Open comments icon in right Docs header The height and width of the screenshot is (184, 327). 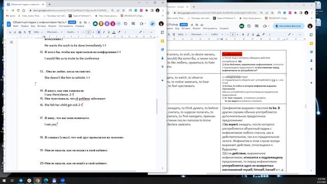(x=256, y=26)
